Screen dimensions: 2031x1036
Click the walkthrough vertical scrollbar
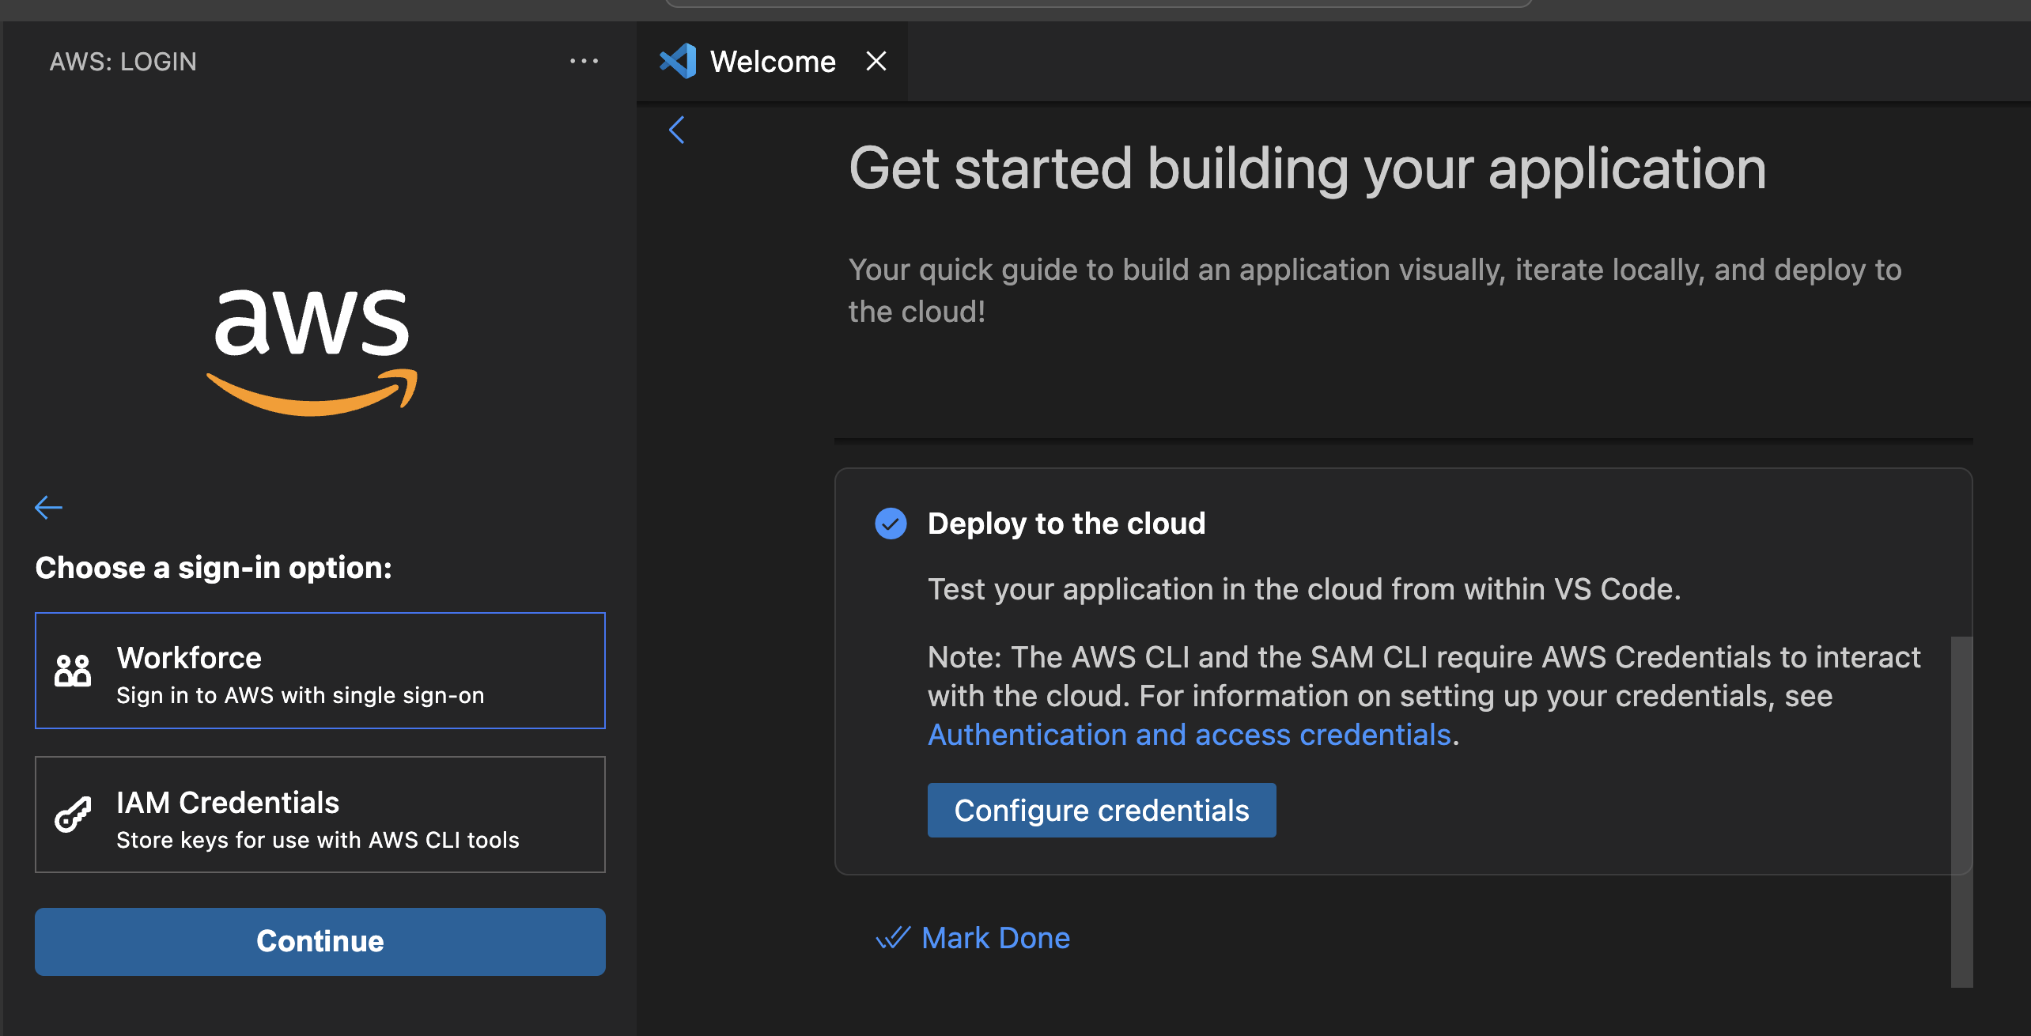coord(1961,811)
